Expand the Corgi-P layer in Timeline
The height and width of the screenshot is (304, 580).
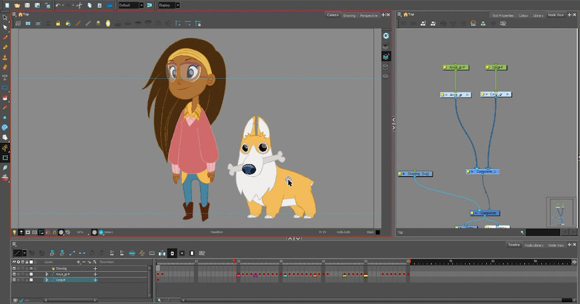(x=47, y=279)
